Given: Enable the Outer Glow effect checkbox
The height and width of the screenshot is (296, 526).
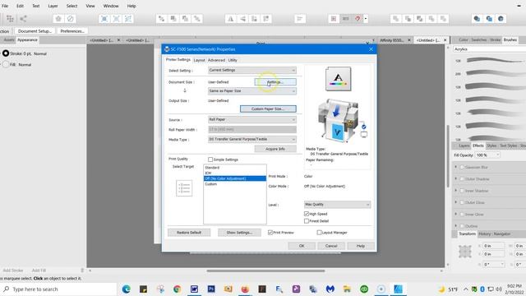Looking at the screenshot, I should [x=462, y=202].
